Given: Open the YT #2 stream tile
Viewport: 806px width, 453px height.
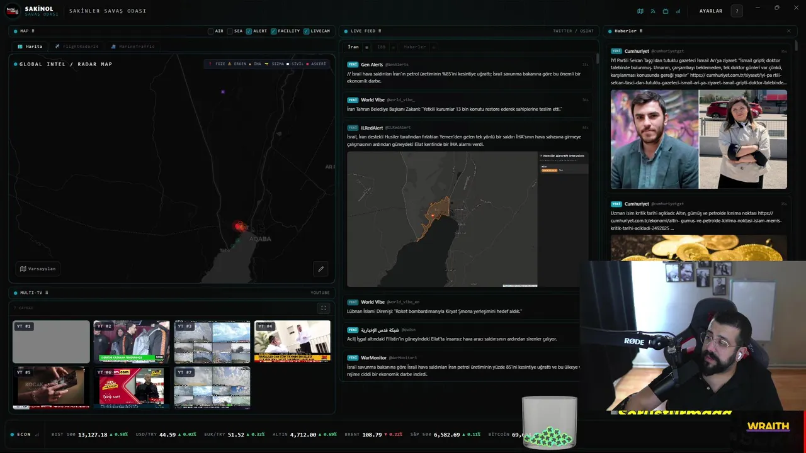Looking at the screenshot, I should click(x=132, y=342).
